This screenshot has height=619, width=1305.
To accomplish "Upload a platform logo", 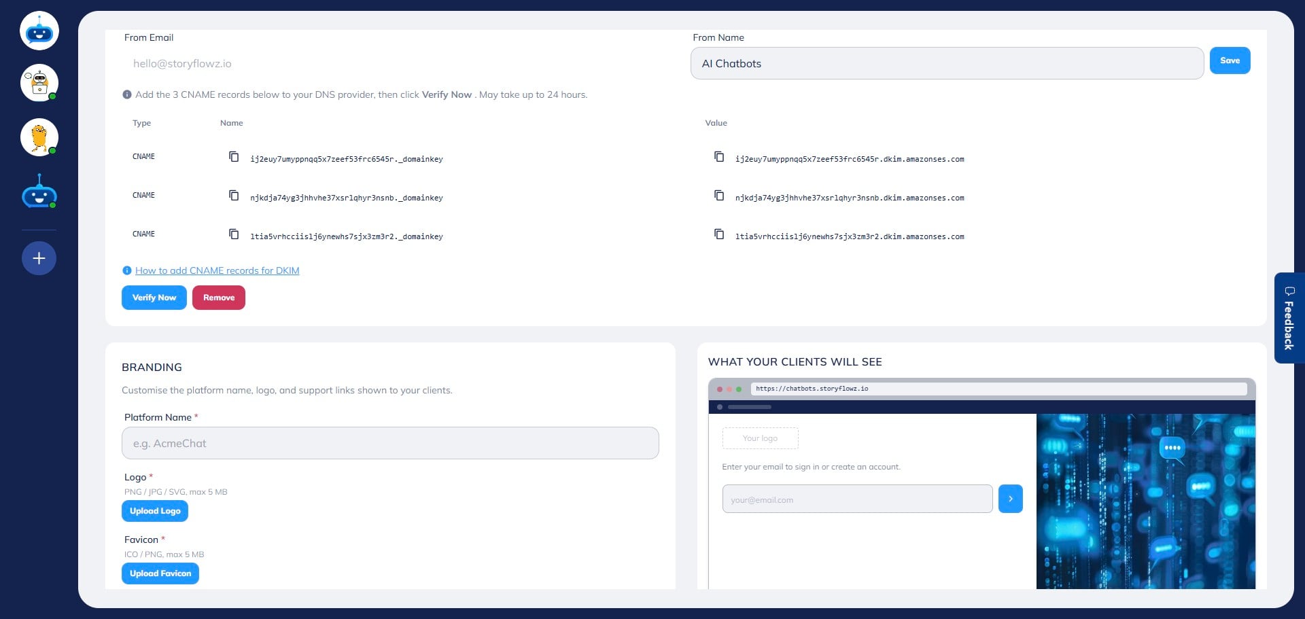I will [154, 510].
